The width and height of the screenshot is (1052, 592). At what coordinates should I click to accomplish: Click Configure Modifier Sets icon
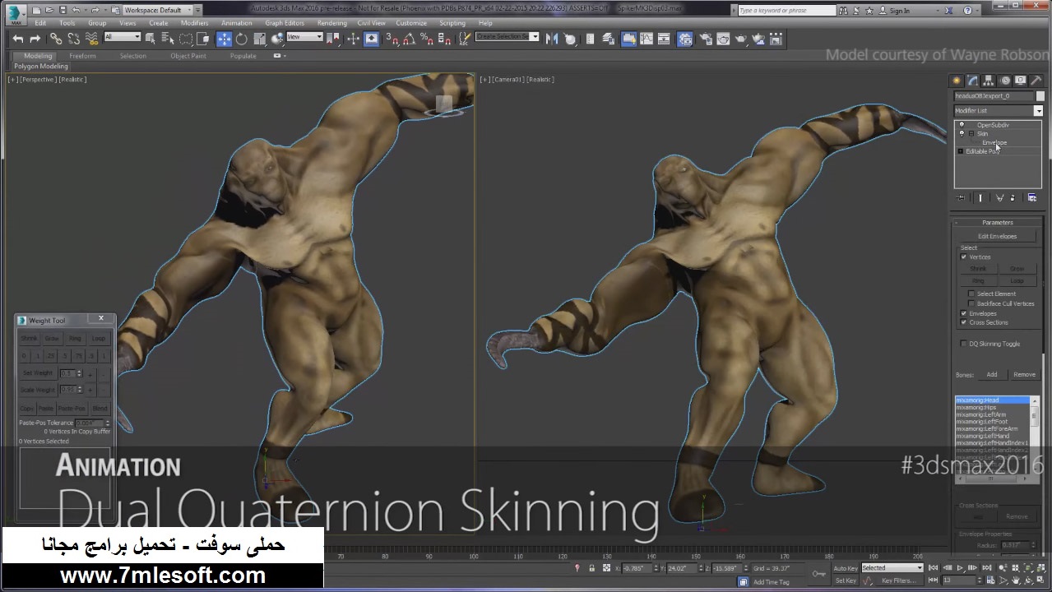(1032, 197)
